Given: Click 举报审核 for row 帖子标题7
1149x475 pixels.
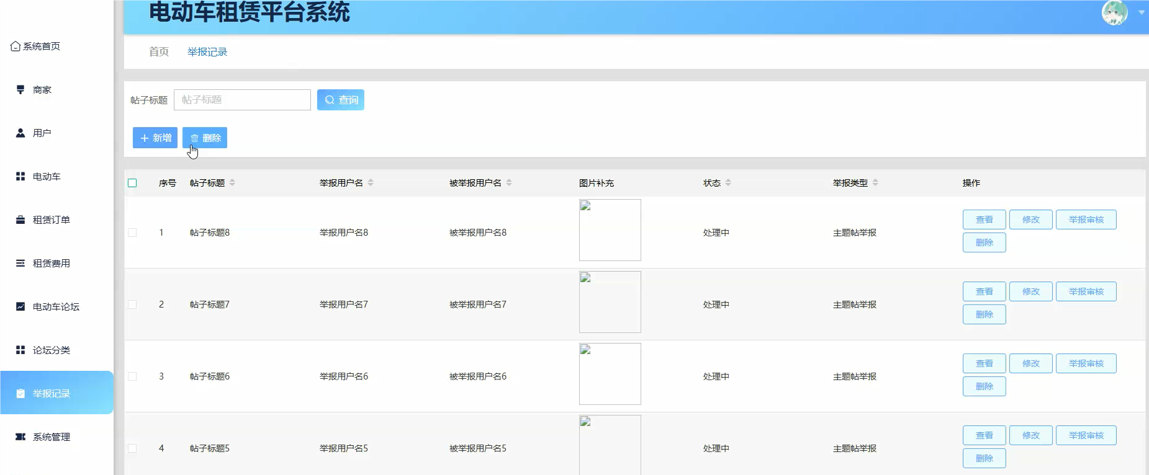Looking at the screenshot, I should point(1086,291).
